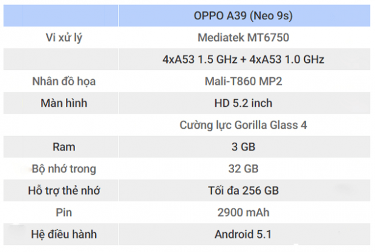375x252 pixels.
Task: Select the 'Hệ điều hành' label
Action: [64, 234]
